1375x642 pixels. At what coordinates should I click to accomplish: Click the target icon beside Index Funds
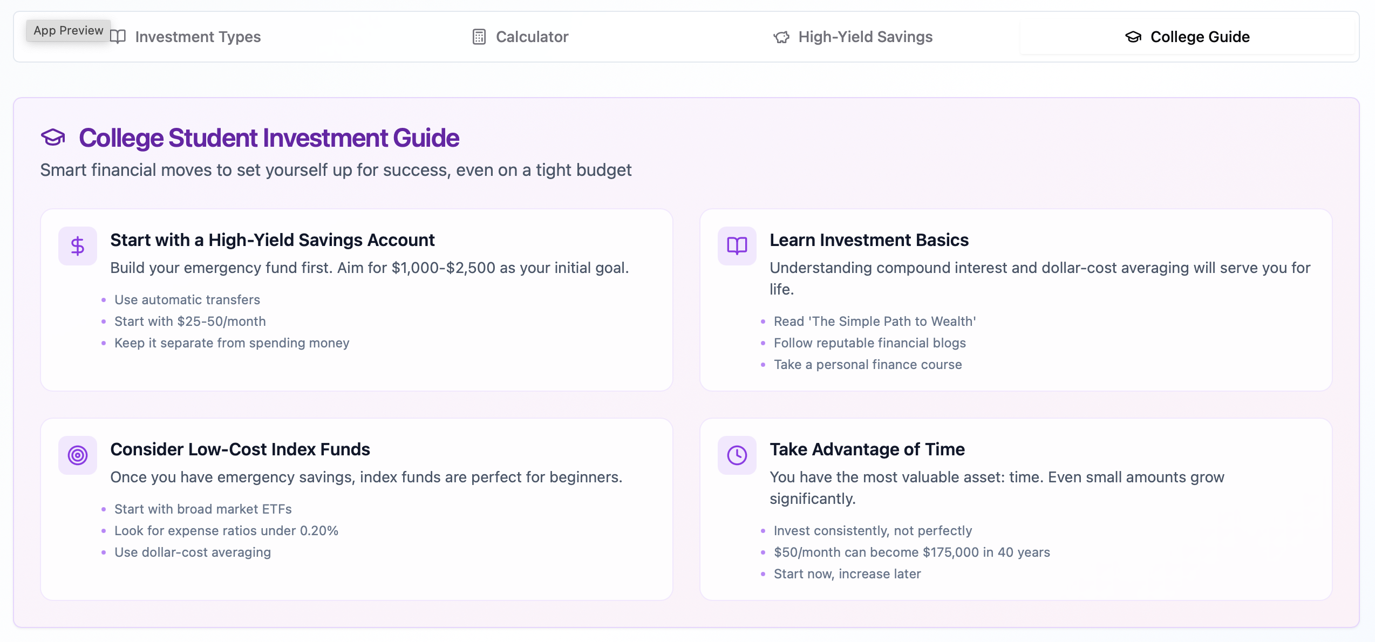coord(78,455)
